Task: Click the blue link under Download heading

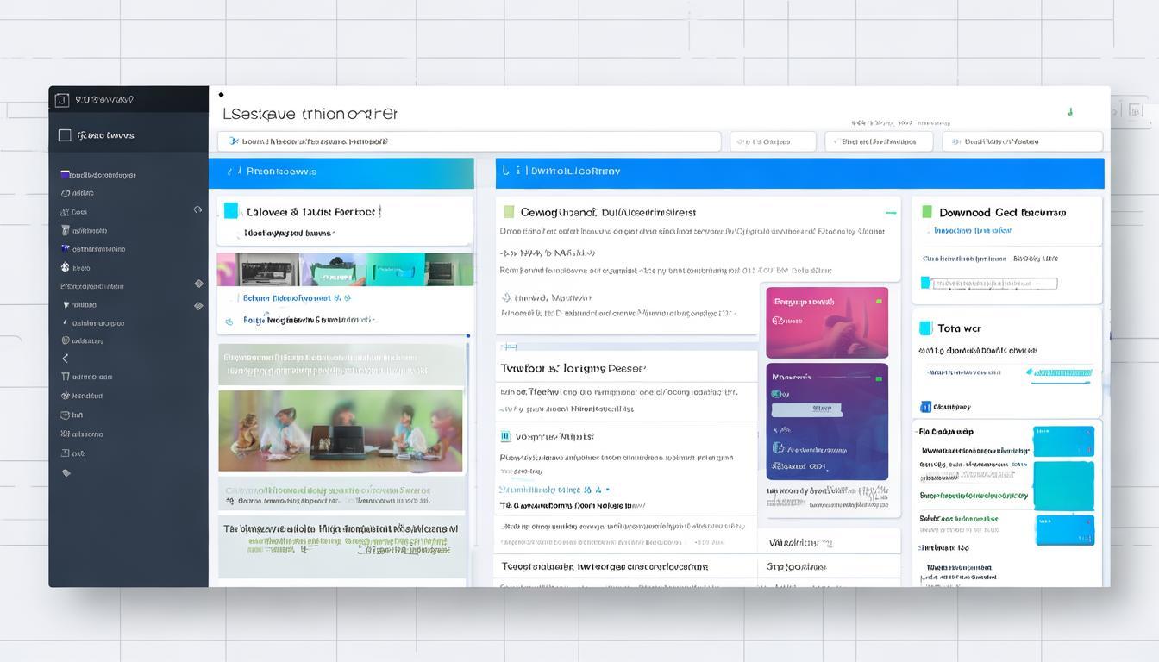Action: pyautogui.click(x=973, y=231)
